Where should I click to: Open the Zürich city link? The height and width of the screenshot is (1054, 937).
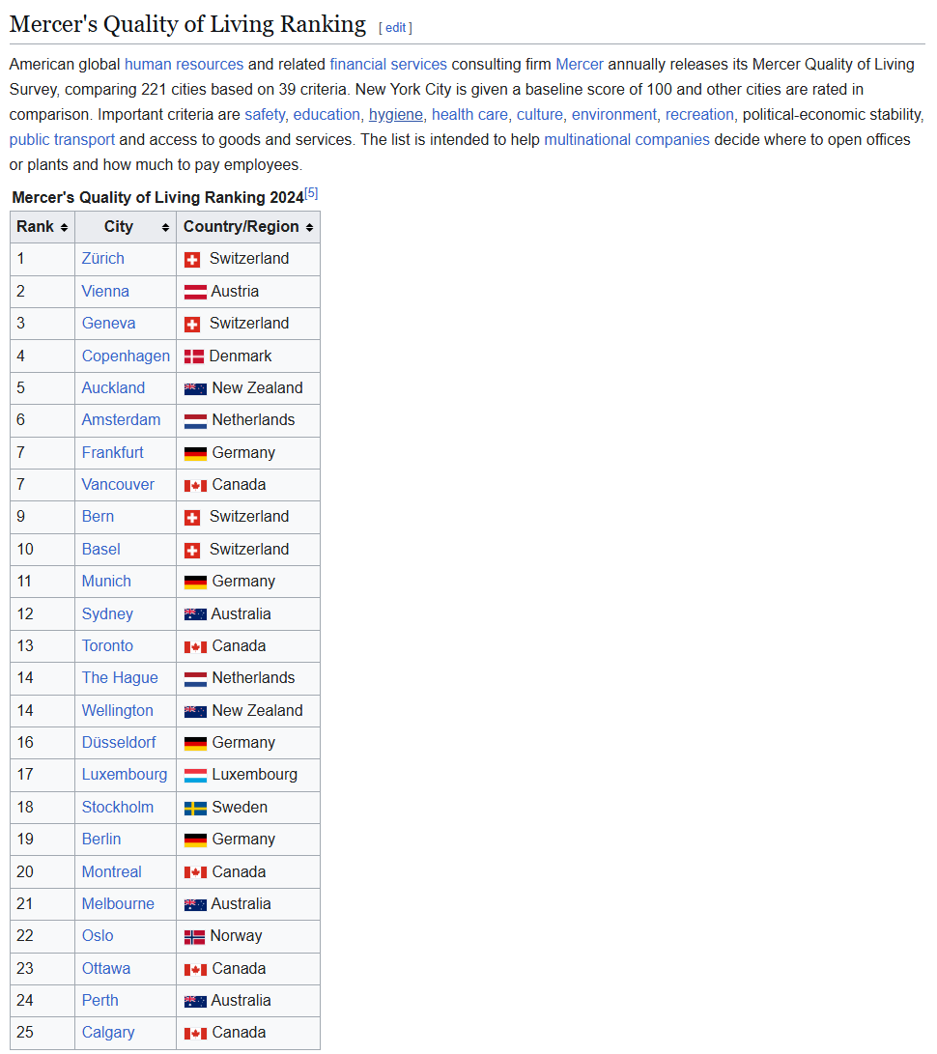pos(102,259)
